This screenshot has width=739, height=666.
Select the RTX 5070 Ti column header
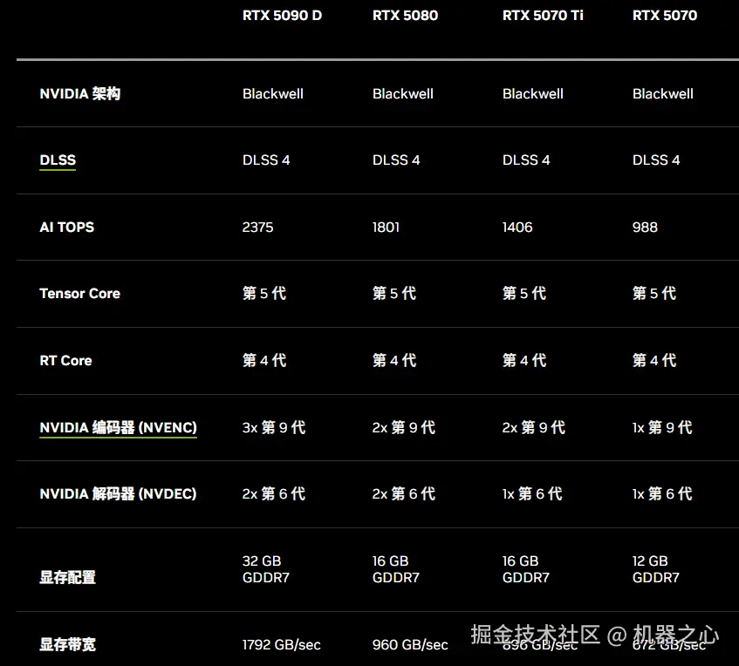click(x=543, y=16)
